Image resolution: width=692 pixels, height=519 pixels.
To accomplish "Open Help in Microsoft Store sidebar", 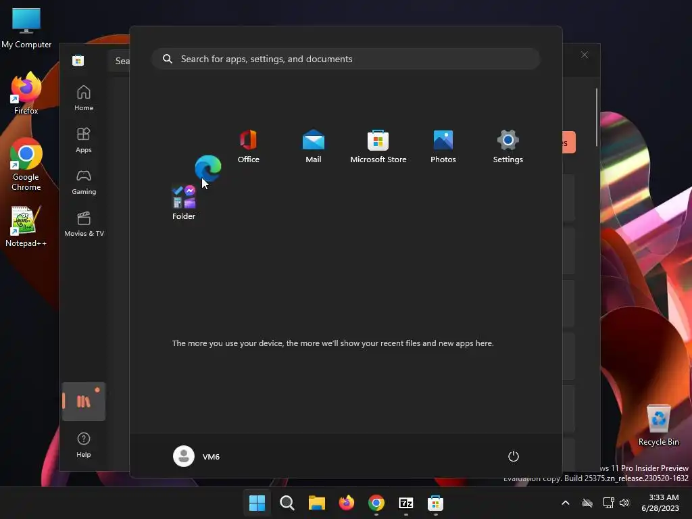I will (x=84, y=445).
